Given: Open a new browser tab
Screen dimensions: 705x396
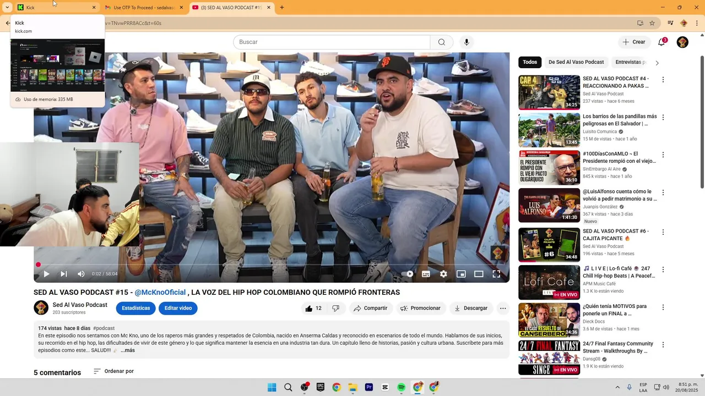Looking at the screenshot, I should (x=282, y=8).
